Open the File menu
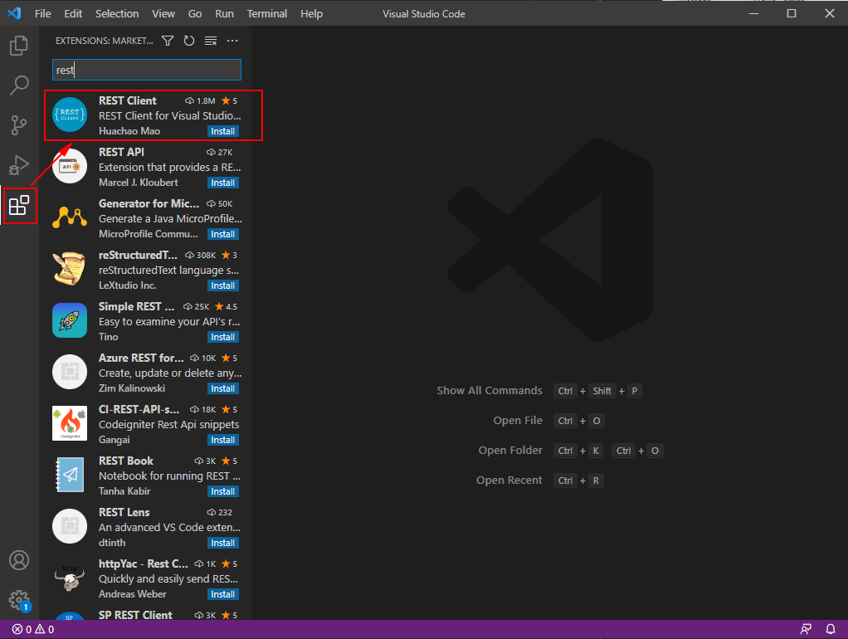The height and width of the screenshot is (639, 848). pos(42,13)
